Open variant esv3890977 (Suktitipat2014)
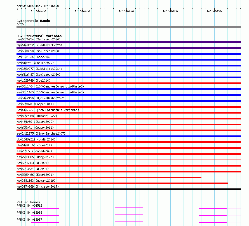The image size is (249, 226). (39, 69)
